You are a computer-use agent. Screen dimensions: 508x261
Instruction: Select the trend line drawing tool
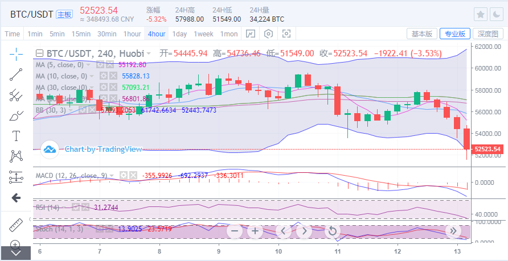tap(16, 74)
